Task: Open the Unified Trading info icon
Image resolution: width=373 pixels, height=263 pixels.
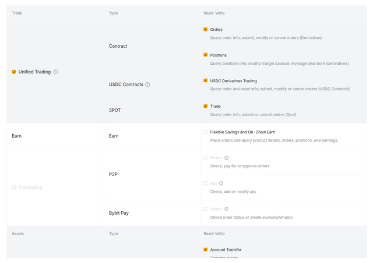Action: (55, 72)
